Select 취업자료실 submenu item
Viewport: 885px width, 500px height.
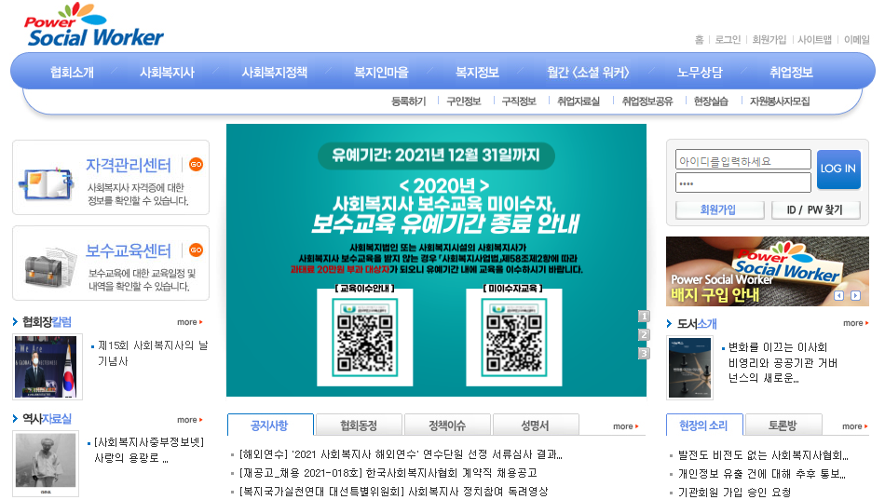(579, 101)
